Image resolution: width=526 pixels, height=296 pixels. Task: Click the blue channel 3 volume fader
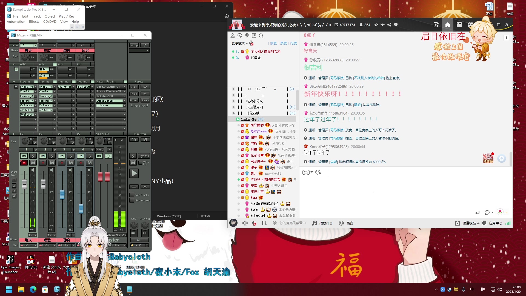pyautogui.click(x=62, y=194)
